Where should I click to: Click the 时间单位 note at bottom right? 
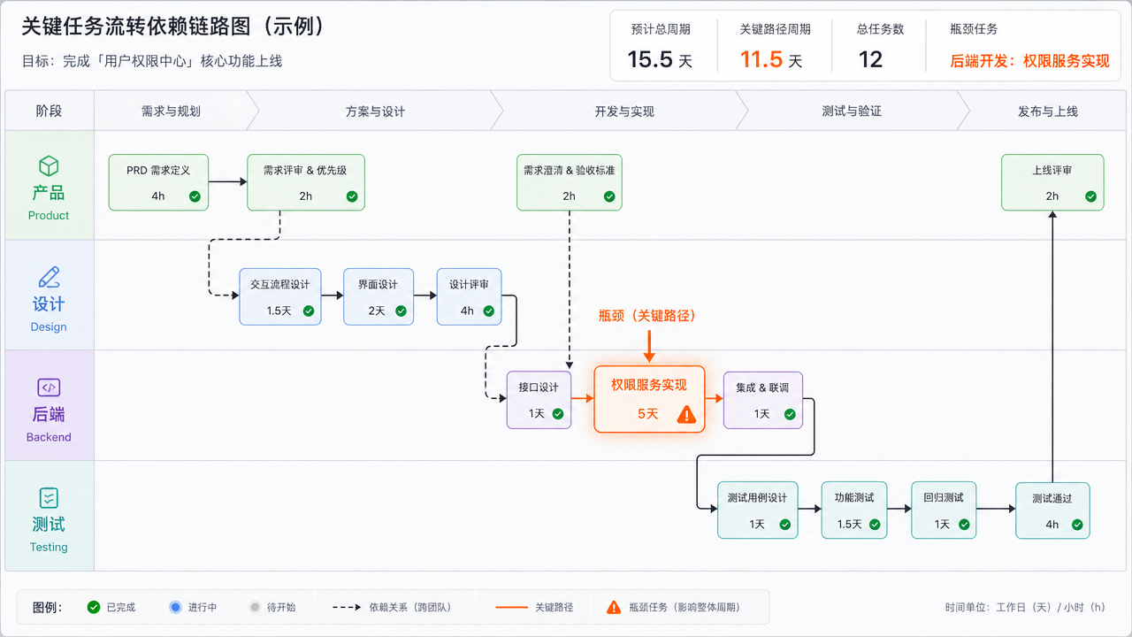coord(1025,607)
